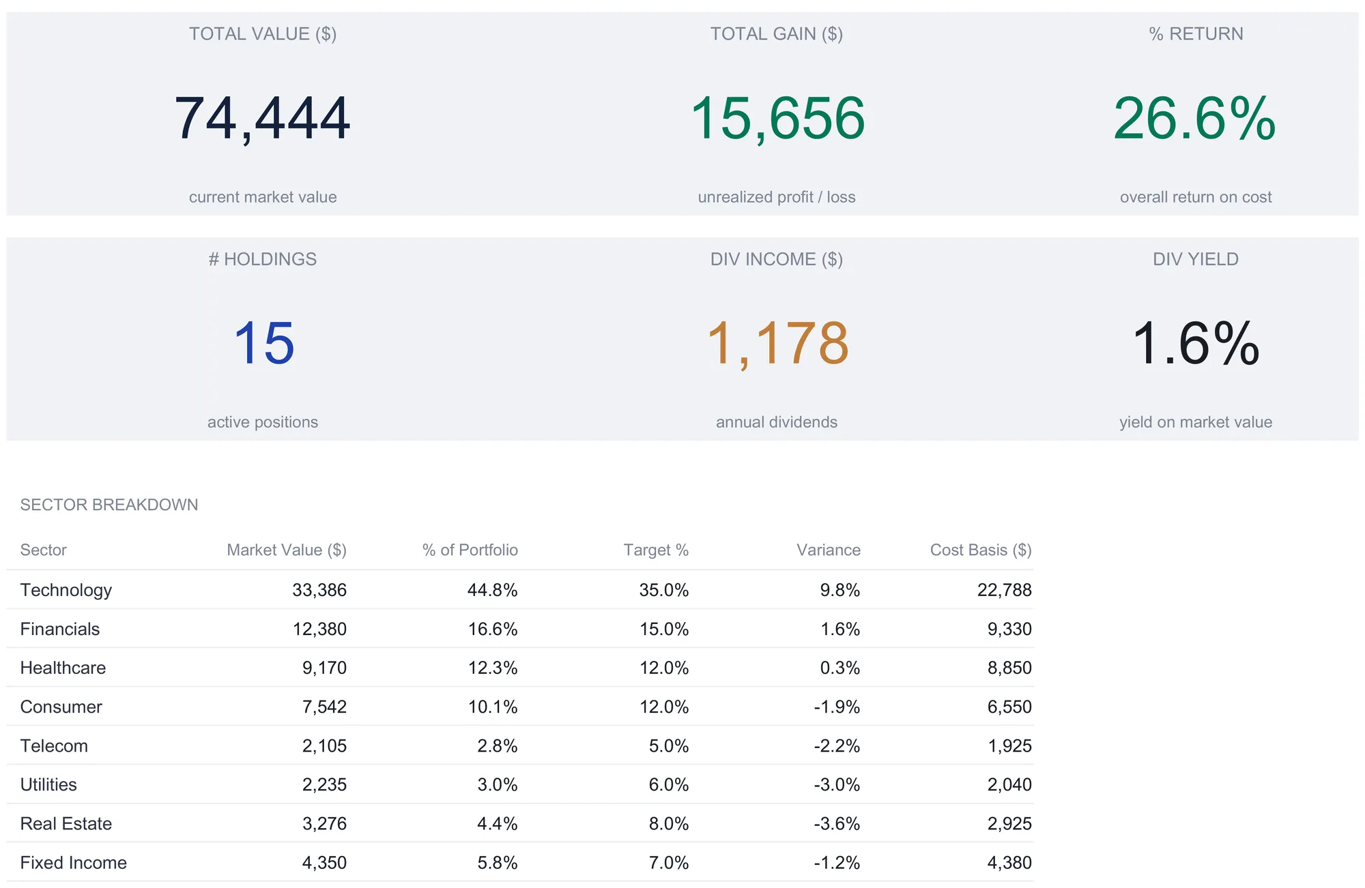Viewport: 1365px width, 888px height.
Task: Click the SECTOR BREAKDOWN heading
Action: click(109, 505)
